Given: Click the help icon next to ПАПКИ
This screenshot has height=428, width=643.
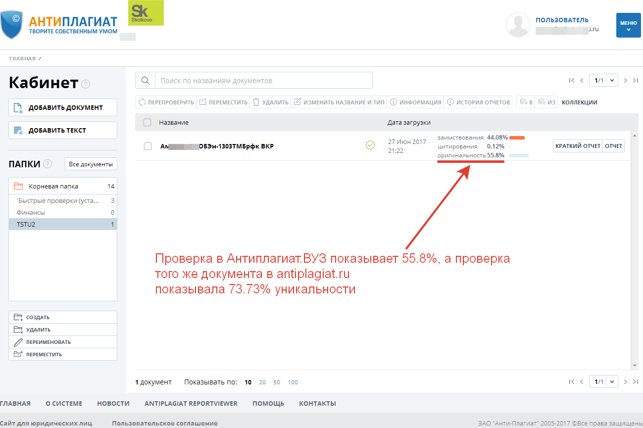Looking at the screenshot, I should coord(48,164).
